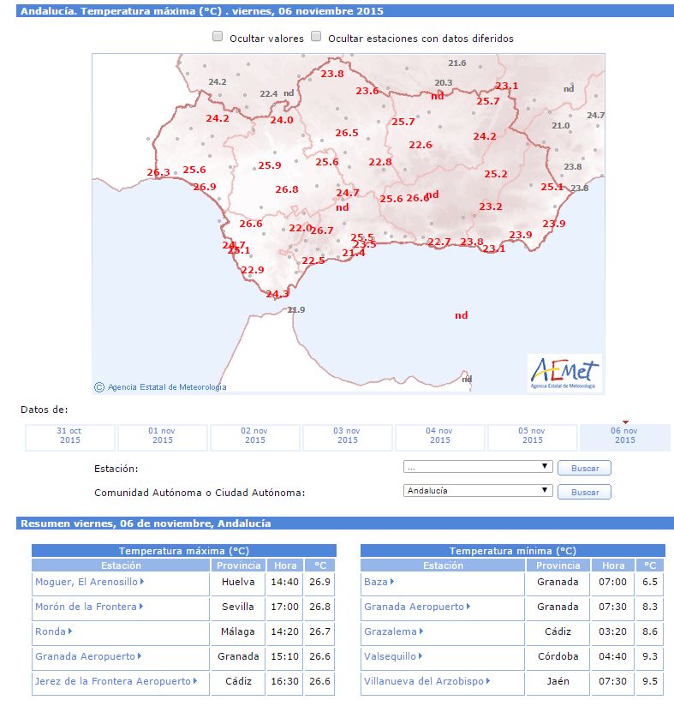The image size is (674, 706).
Task: Click the 22.8 station value on the map
Action: coord(380,162)
